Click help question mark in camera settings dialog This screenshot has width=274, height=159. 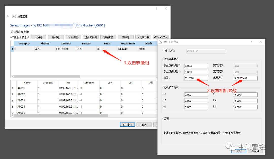(251, 42)
